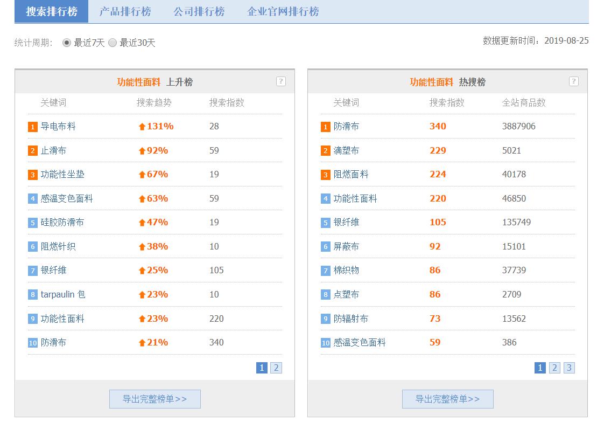Open the help icon on the 上升榜 panel
Viewport: 597px width, 422px height.
coord(280,81)
